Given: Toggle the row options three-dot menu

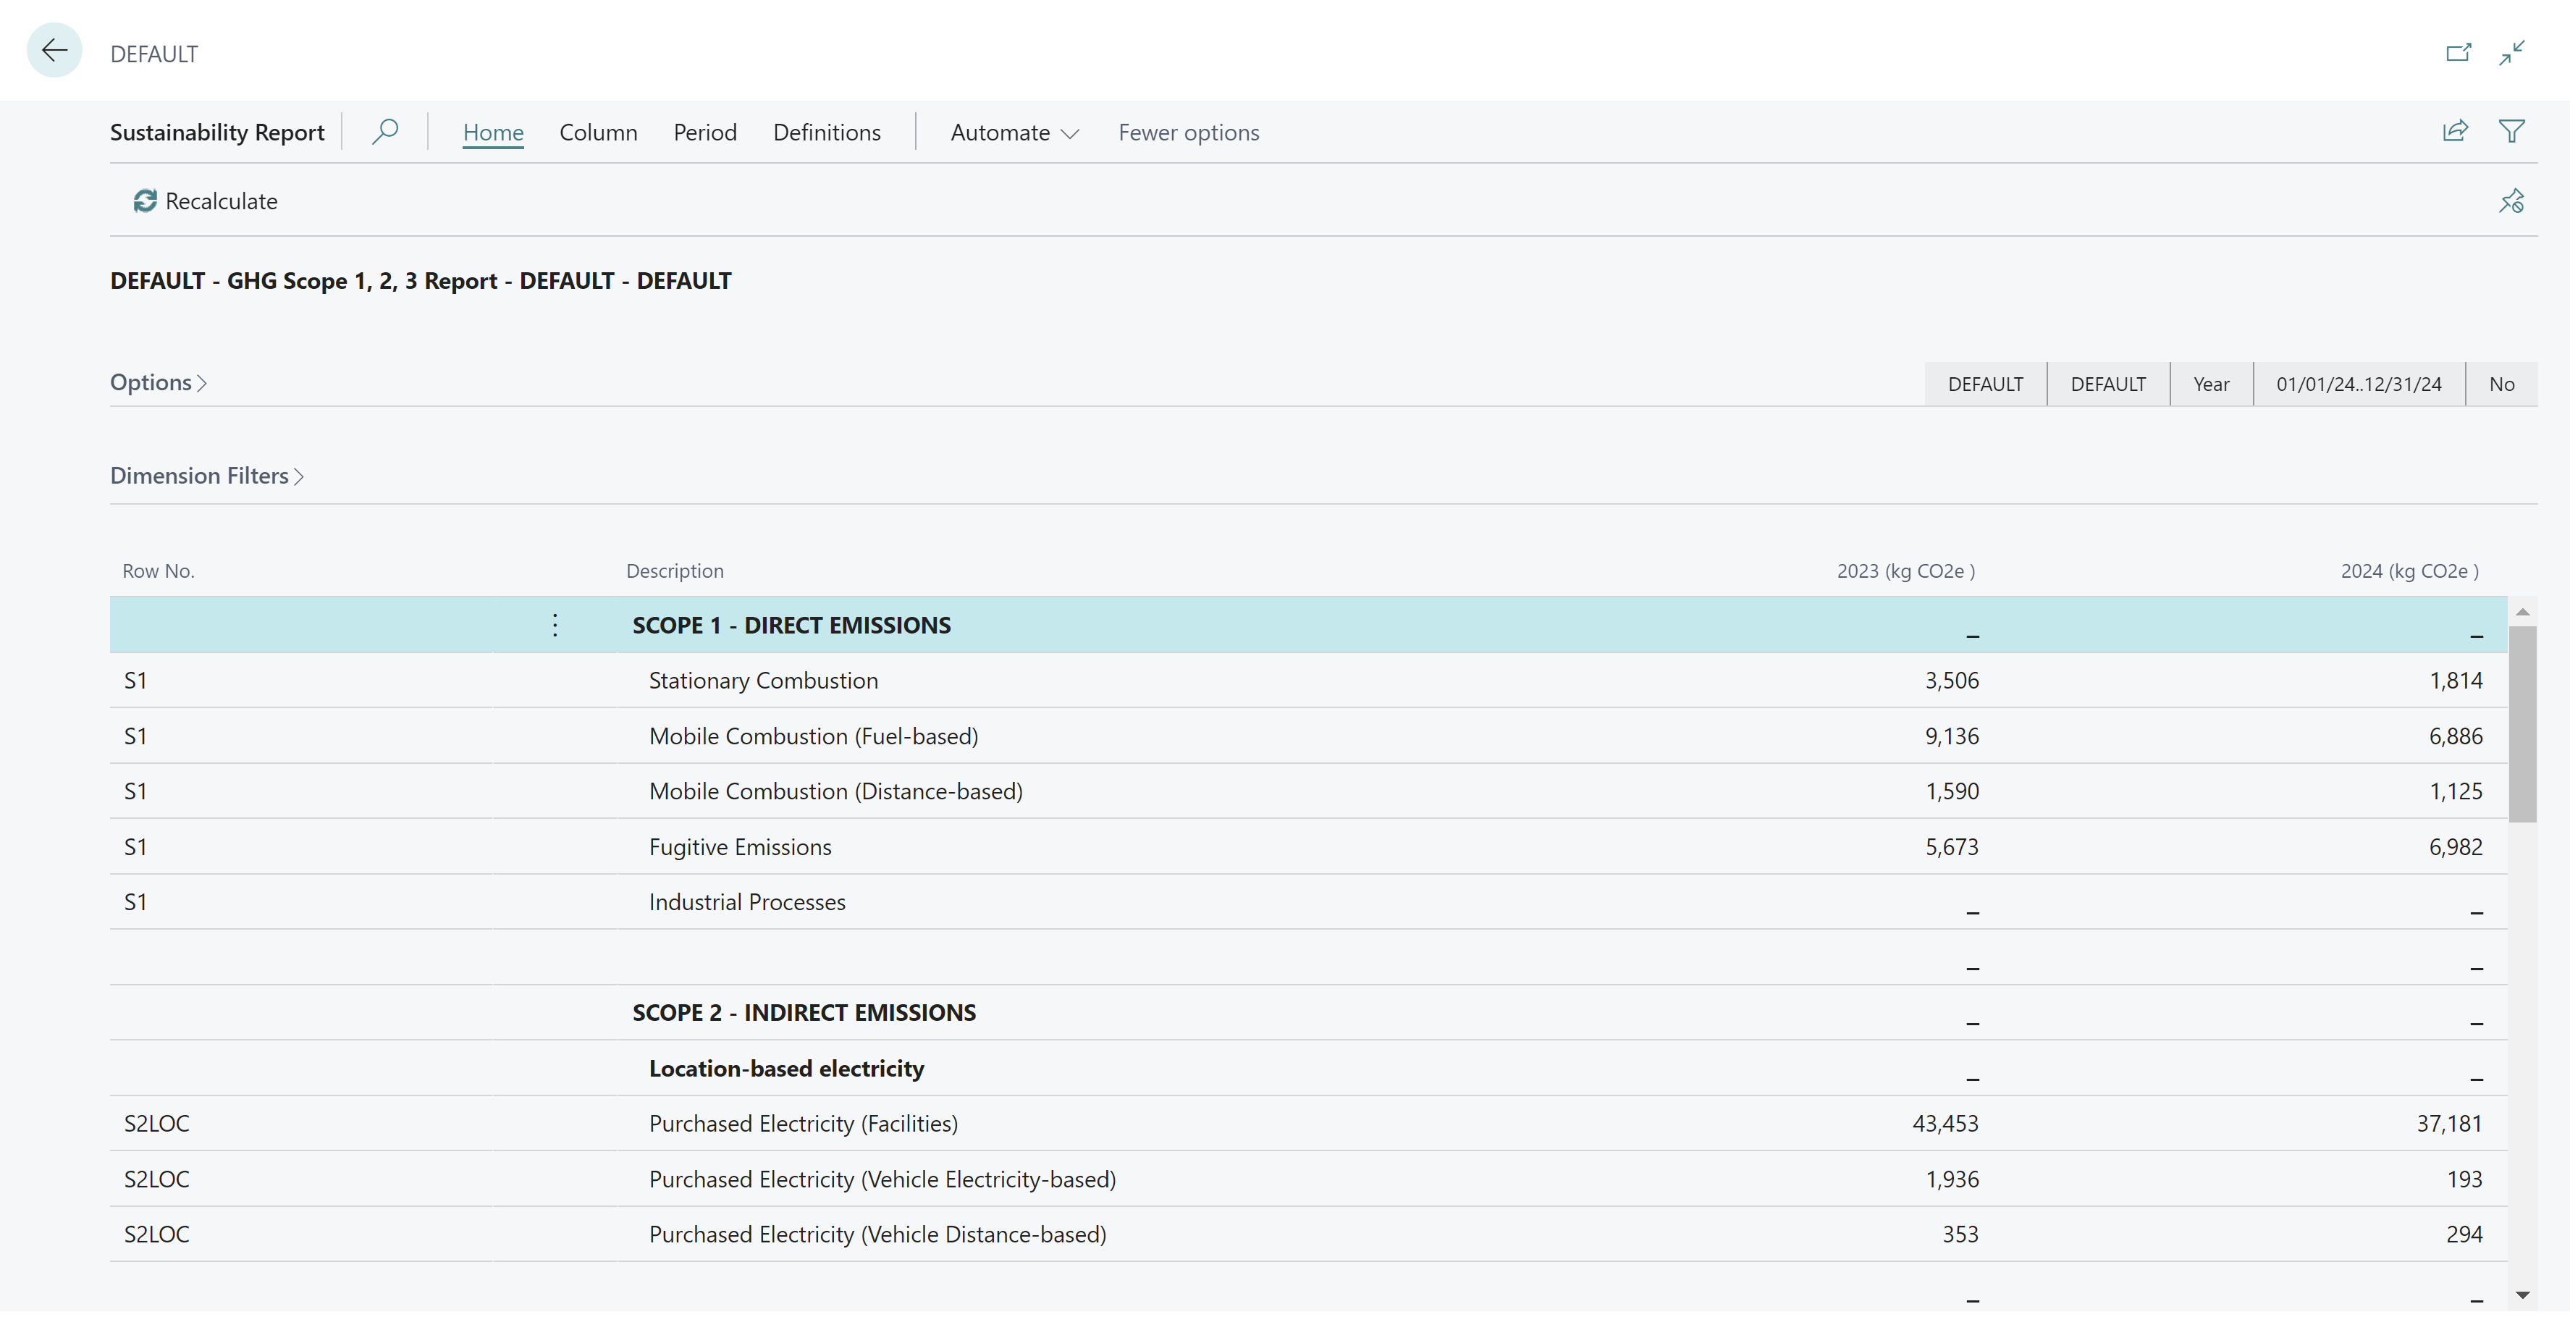Looking at the screenshot, I should 556,624.
